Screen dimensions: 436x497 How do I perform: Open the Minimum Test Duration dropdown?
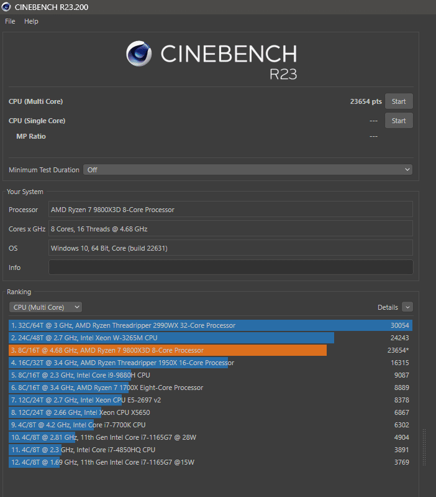click(x=248, y=170)
